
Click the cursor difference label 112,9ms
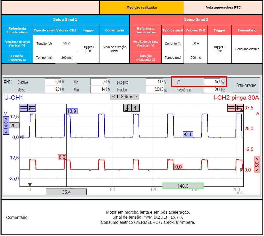click(124, 97)
